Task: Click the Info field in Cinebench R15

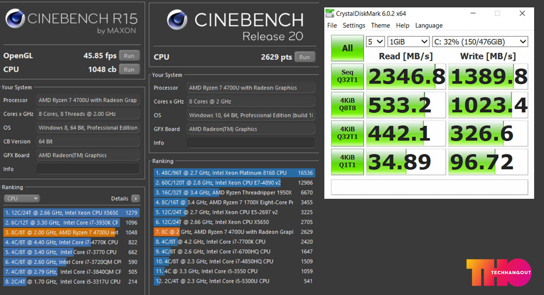Action: pos(88,169)
